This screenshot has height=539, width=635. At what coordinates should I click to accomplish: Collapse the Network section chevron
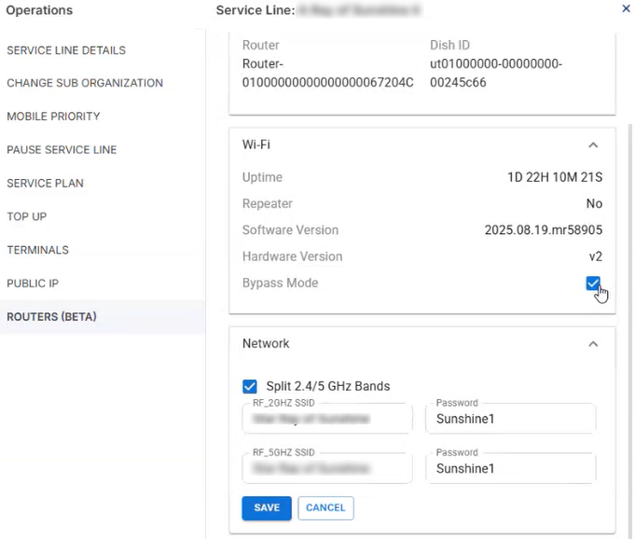pyautogui.click(x=593, y=344)
